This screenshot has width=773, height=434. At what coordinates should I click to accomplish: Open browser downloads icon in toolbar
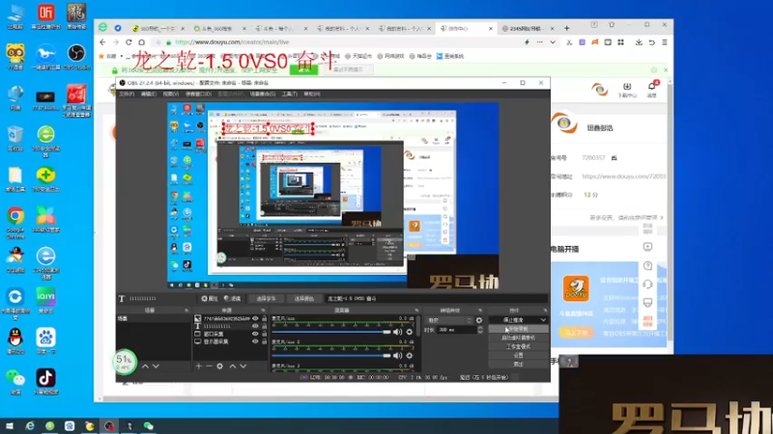tap(639, 42)
